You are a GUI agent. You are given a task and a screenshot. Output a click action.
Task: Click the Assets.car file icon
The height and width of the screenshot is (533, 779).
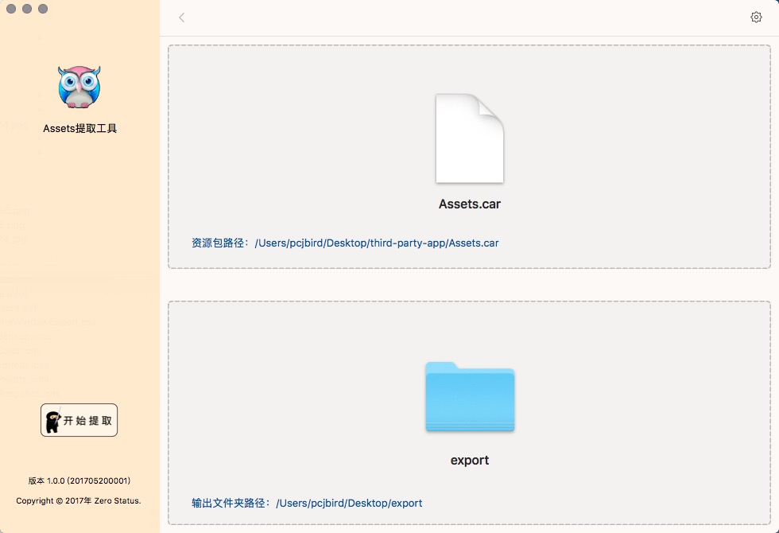pyautogui.click(x=470, y=138)
